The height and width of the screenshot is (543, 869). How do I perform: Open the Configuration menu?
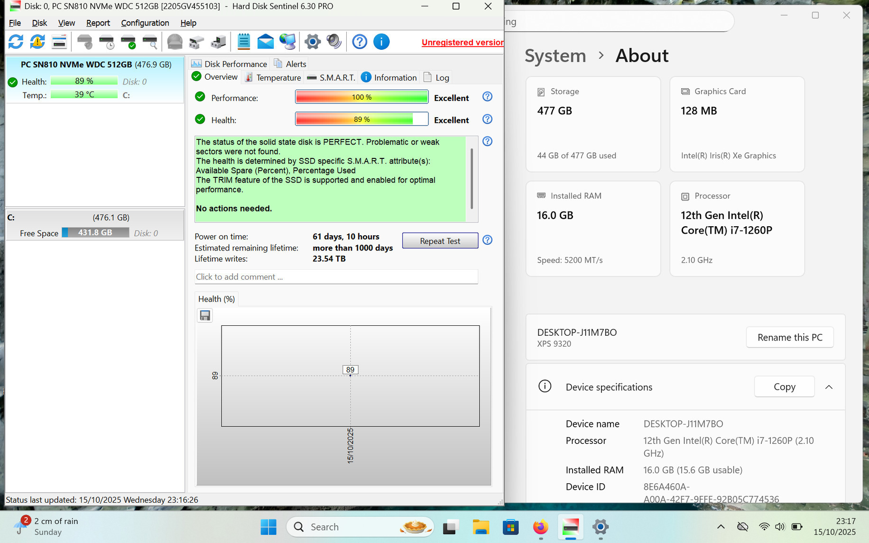pos(145,23)
